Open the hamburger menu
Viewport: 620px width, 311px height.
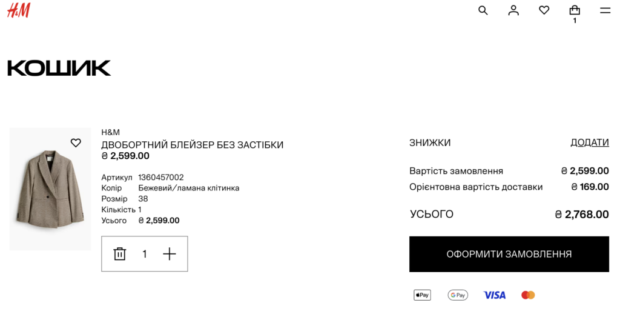pyautogui.click(x=605, y=10)
